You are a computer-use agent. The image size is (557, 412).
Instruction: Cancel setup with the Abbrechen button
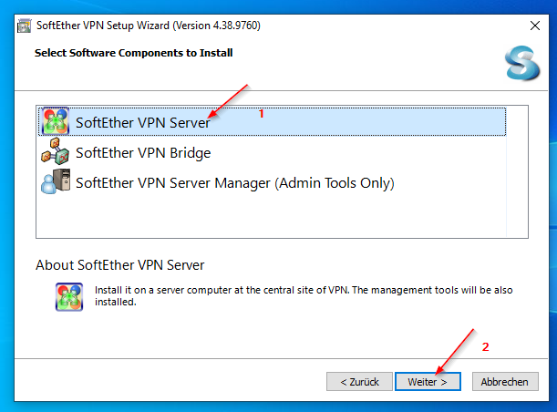tap(505, 382)
